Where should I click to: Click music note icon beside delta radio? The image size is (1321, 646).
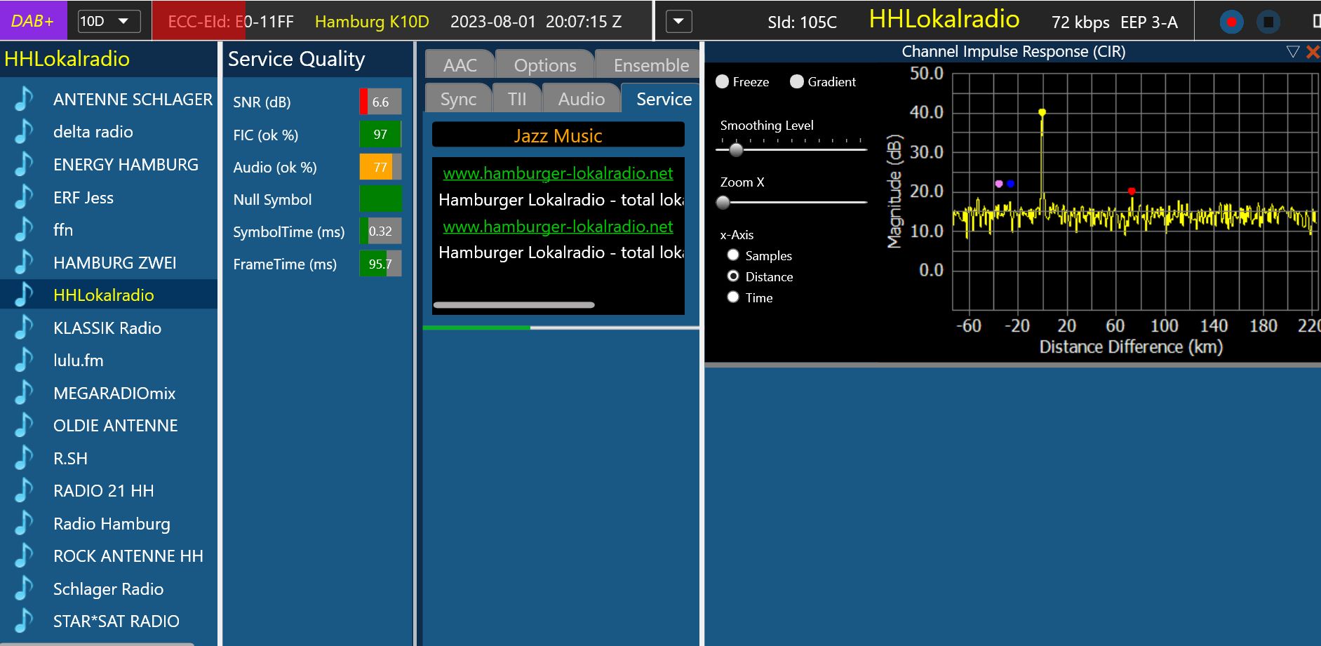25,132
